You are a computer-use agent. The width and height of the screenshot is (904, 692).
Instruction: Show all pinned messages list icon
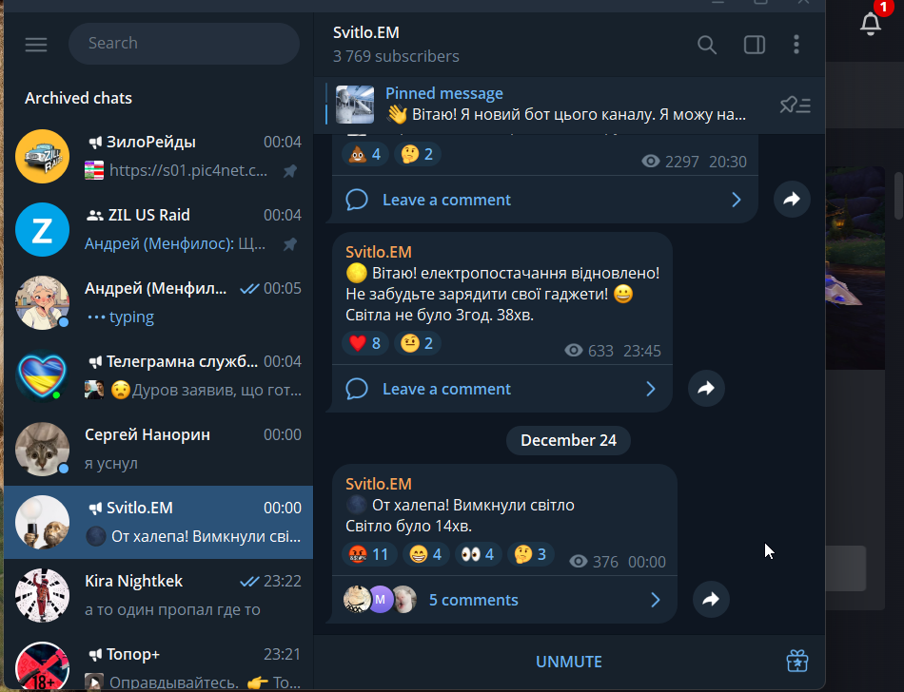tap(795, 105)
